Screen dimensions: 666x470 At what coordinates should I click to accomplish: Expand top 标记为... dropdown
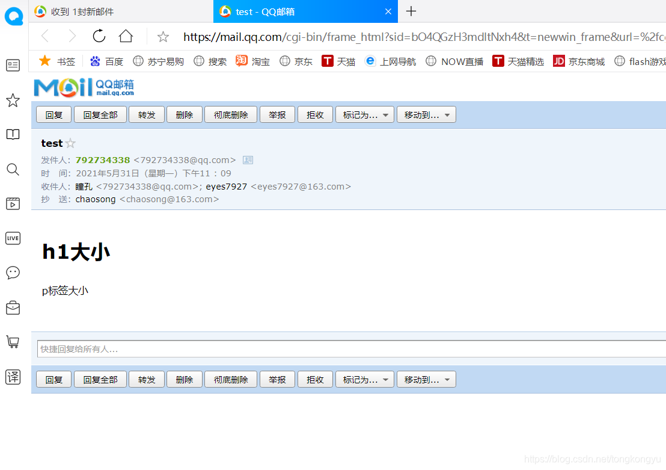point(365,114)
